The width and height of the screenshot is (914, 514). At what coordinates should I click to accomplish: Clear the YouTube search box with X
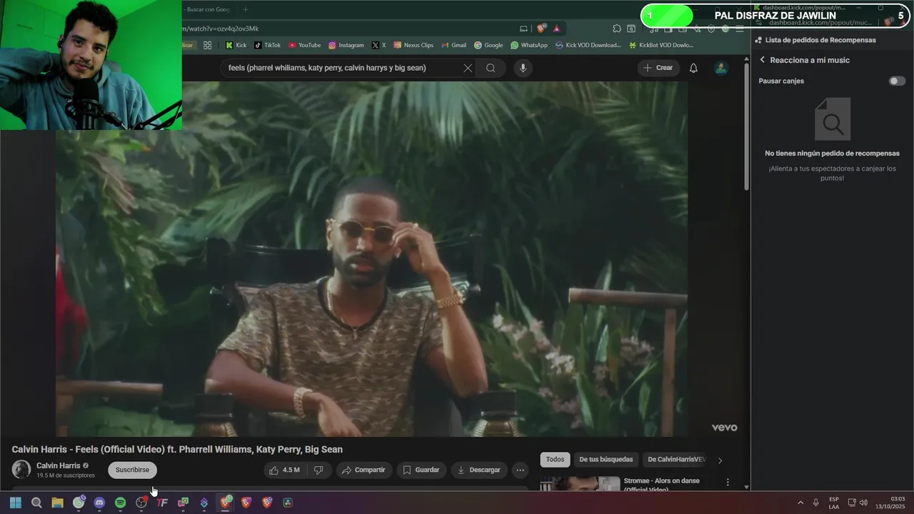[x=468, y=68]
